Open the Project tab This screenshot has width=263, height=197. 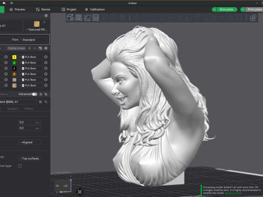(69, 9)
